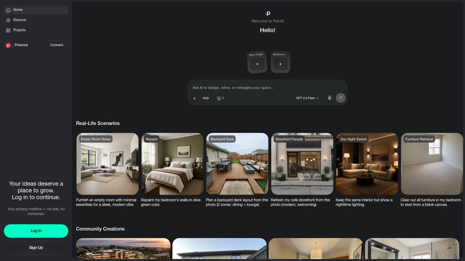Open the Empty Room Setup scenario thumbnail
The image size is (465, 261).
coord(108,164)
